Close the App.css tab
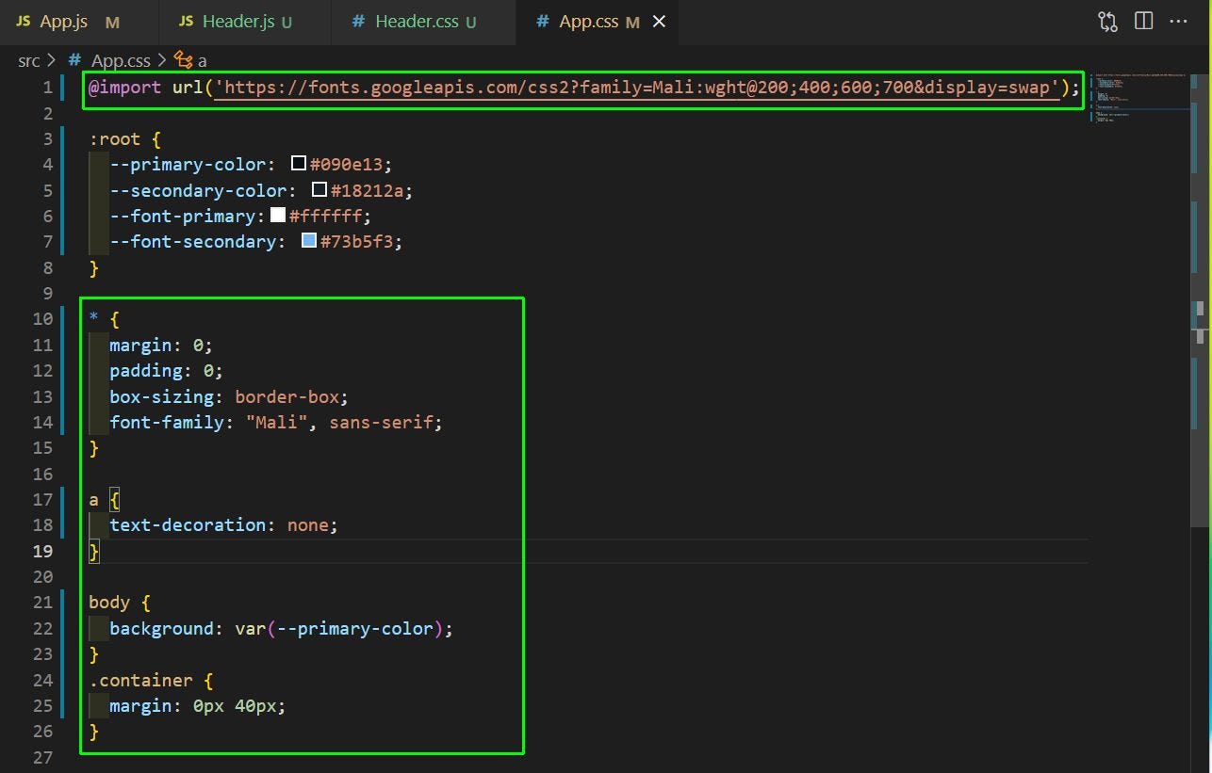 (x=659, y=22)
